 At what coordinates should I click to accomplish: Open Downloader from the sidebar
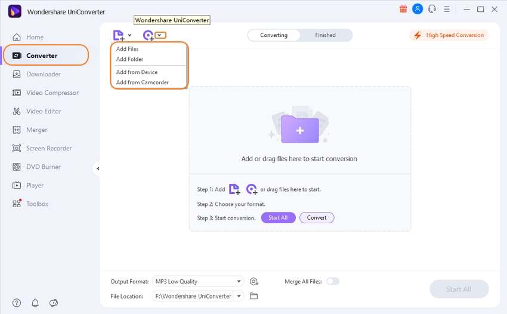coord(36,74)
